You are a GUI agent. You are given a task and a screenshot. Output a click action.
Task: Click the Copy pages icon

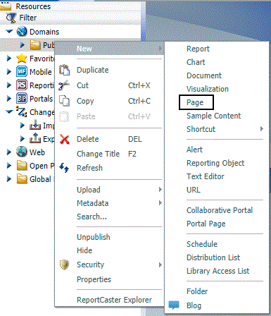(64, 101)
